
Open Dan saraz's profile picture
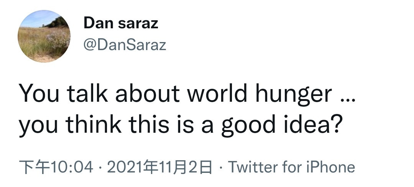click(x=44, y=36)
